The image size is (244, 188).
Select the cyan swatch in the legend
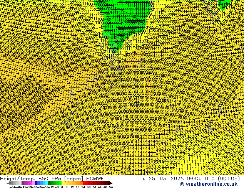coord(47,183)
